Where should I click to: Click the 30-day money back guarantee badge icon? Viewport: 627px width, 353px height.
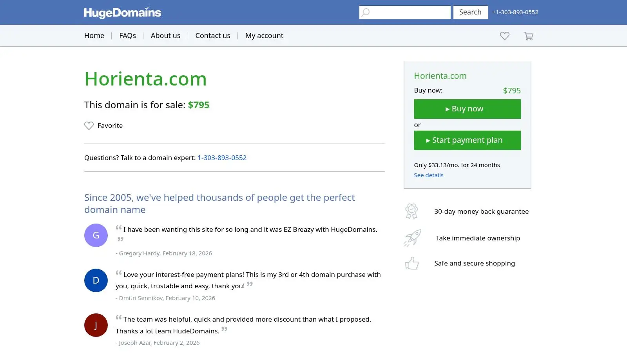point(411,211)
